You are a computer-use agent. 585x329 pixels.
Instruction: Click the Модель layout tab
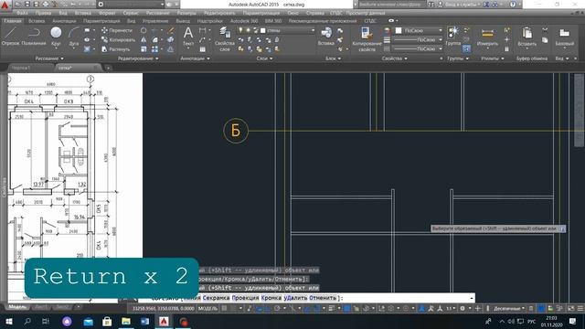[17, 307]
